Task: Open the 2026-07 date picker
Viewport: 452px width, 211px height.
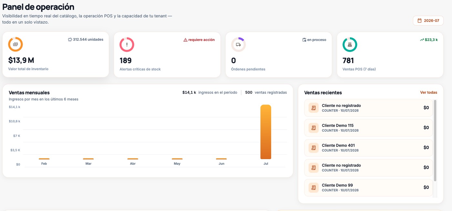Action: pyautogui.click(x=428, y=21)
